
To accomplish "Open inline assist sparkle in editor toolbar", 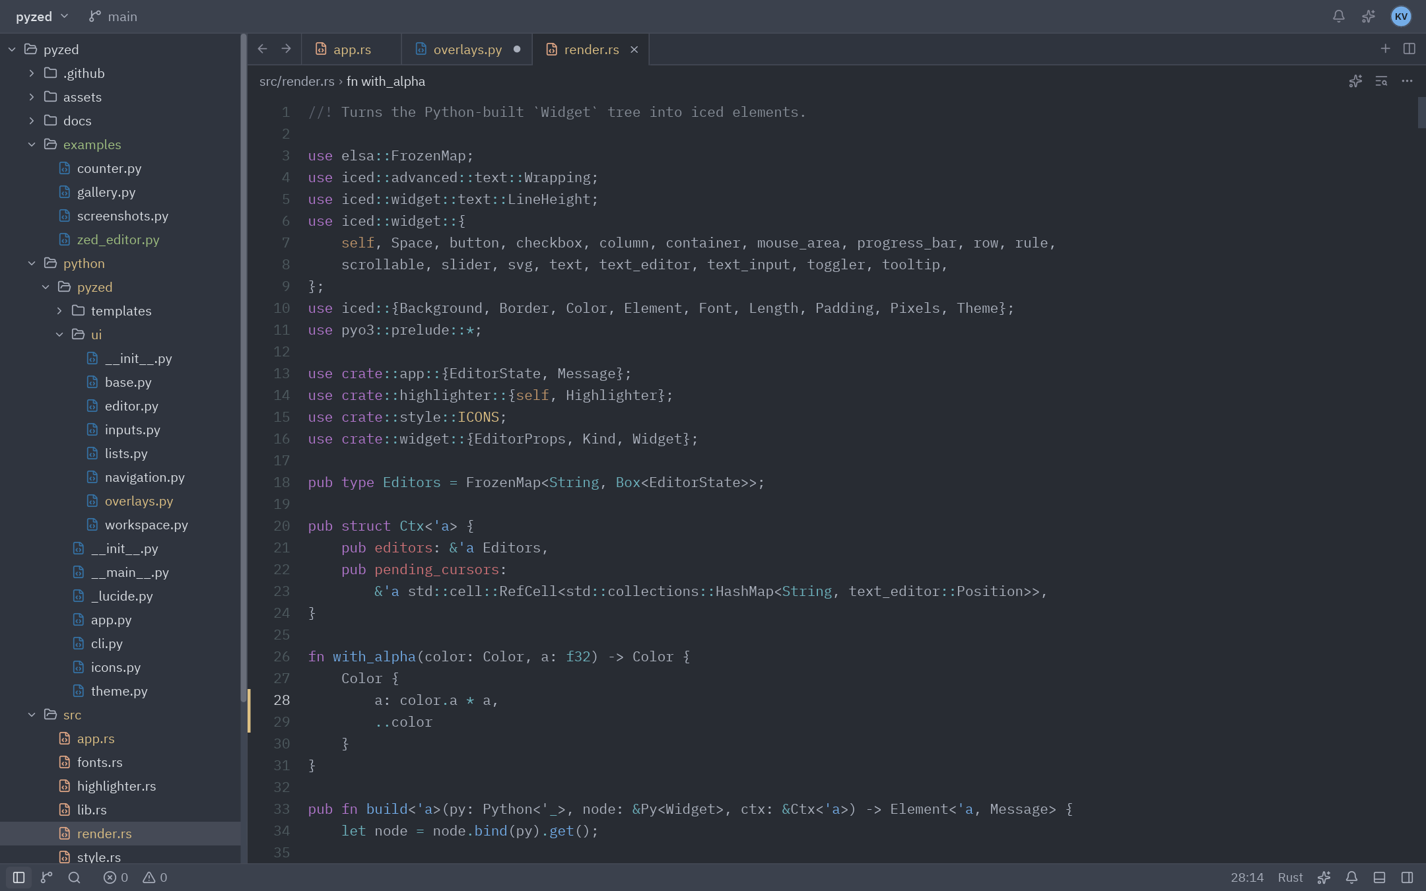I will (1355, 81).
